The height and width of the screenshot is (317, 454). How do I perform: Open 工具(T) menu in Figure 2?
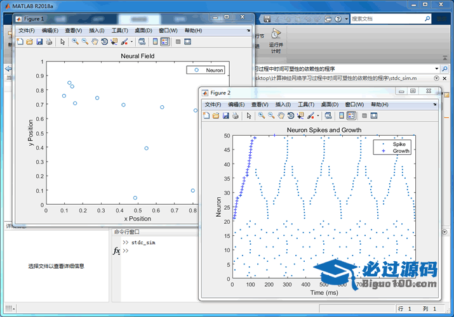pos(306,105)
